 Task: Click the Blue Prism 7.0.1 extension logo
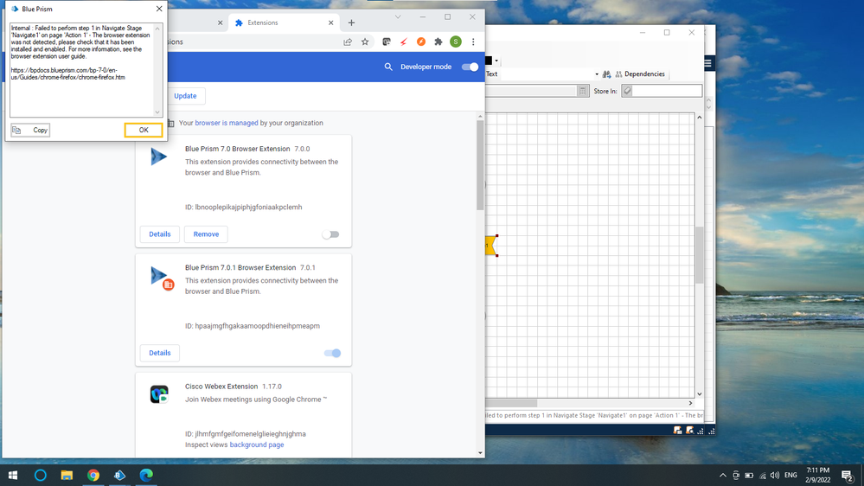[x=160, y=276]
